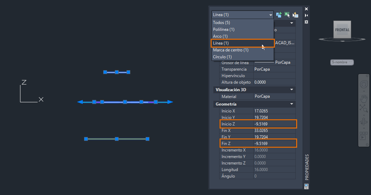Viewport: 371px width, 195px height.
Task: Click the palette icon below the PROPIEDADES title
Action: pyautogui.click(x=306, y=186)
